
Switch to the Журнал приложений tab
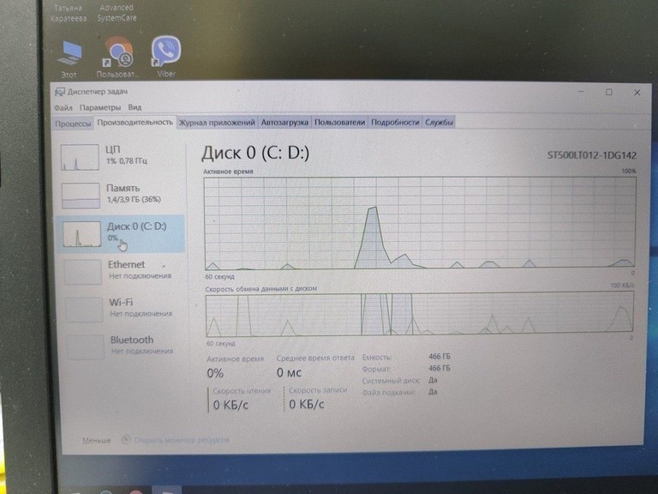[x=217, y=123]
